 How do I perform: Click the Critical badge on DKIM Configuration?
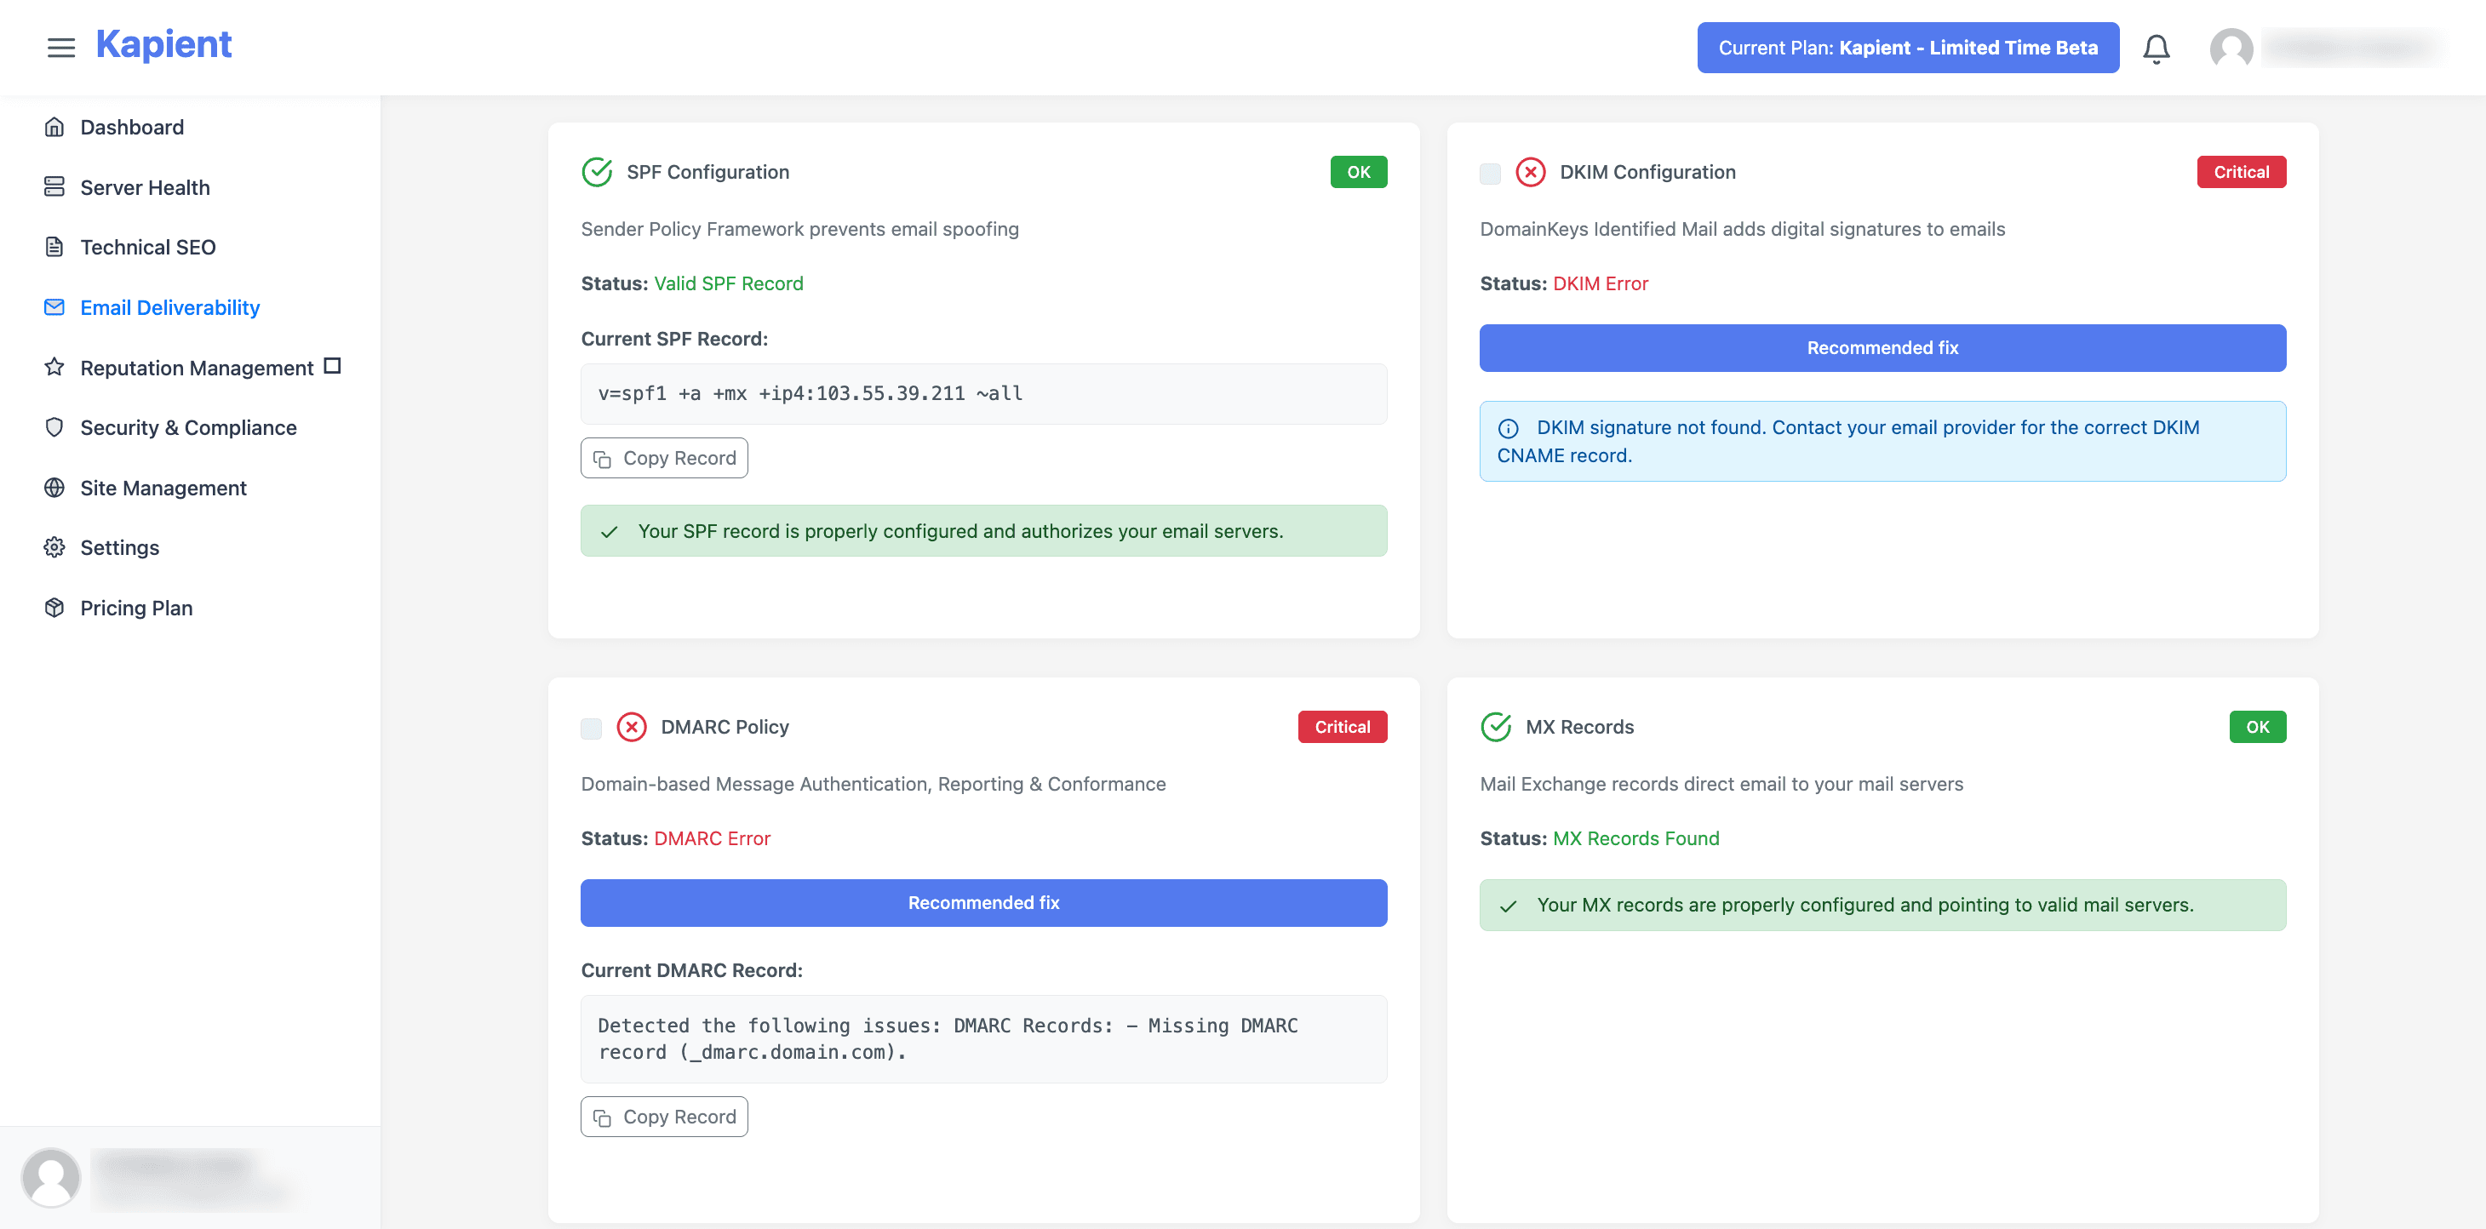click(x=2241, y=172)
